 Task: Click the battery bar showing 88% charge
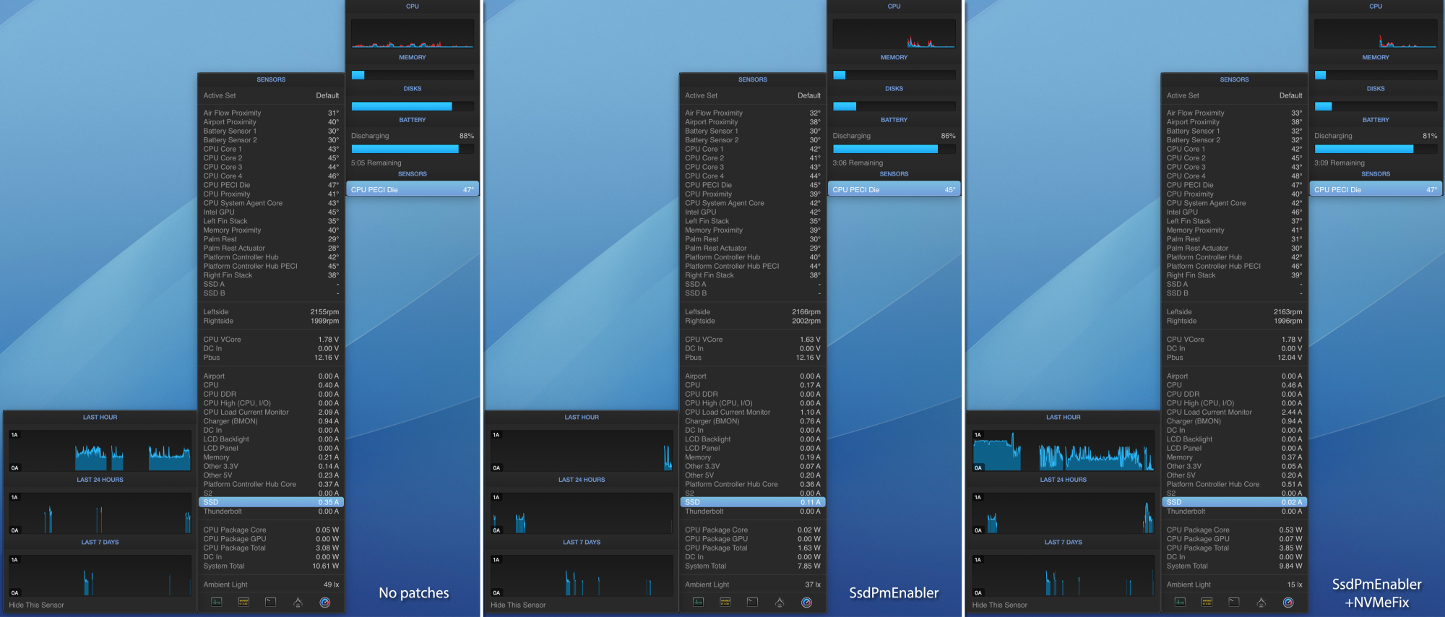(413, 149)
